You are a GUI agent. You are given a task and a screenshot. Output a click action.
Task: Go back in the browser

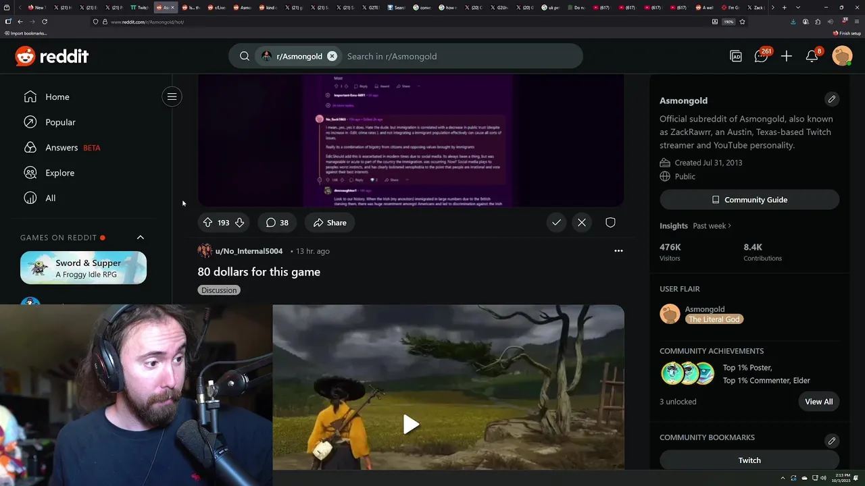[20, 22]
